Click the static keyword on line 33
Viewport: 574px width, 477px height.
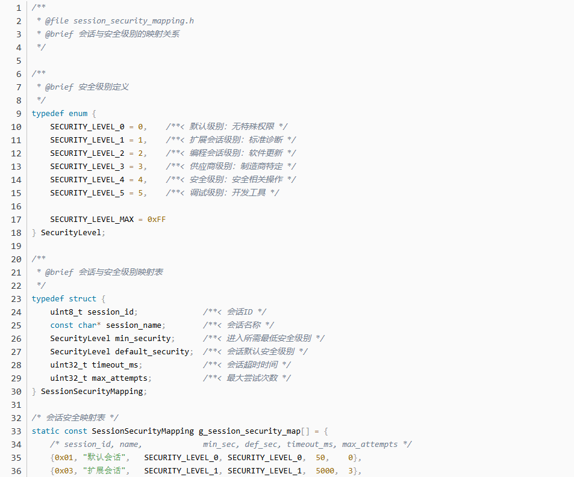pyautogui.click(x=45, y=431)
